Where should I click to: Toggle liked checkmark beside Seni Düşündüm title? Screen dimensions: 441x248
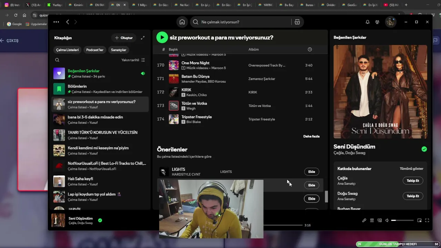[x=424, y=149]
